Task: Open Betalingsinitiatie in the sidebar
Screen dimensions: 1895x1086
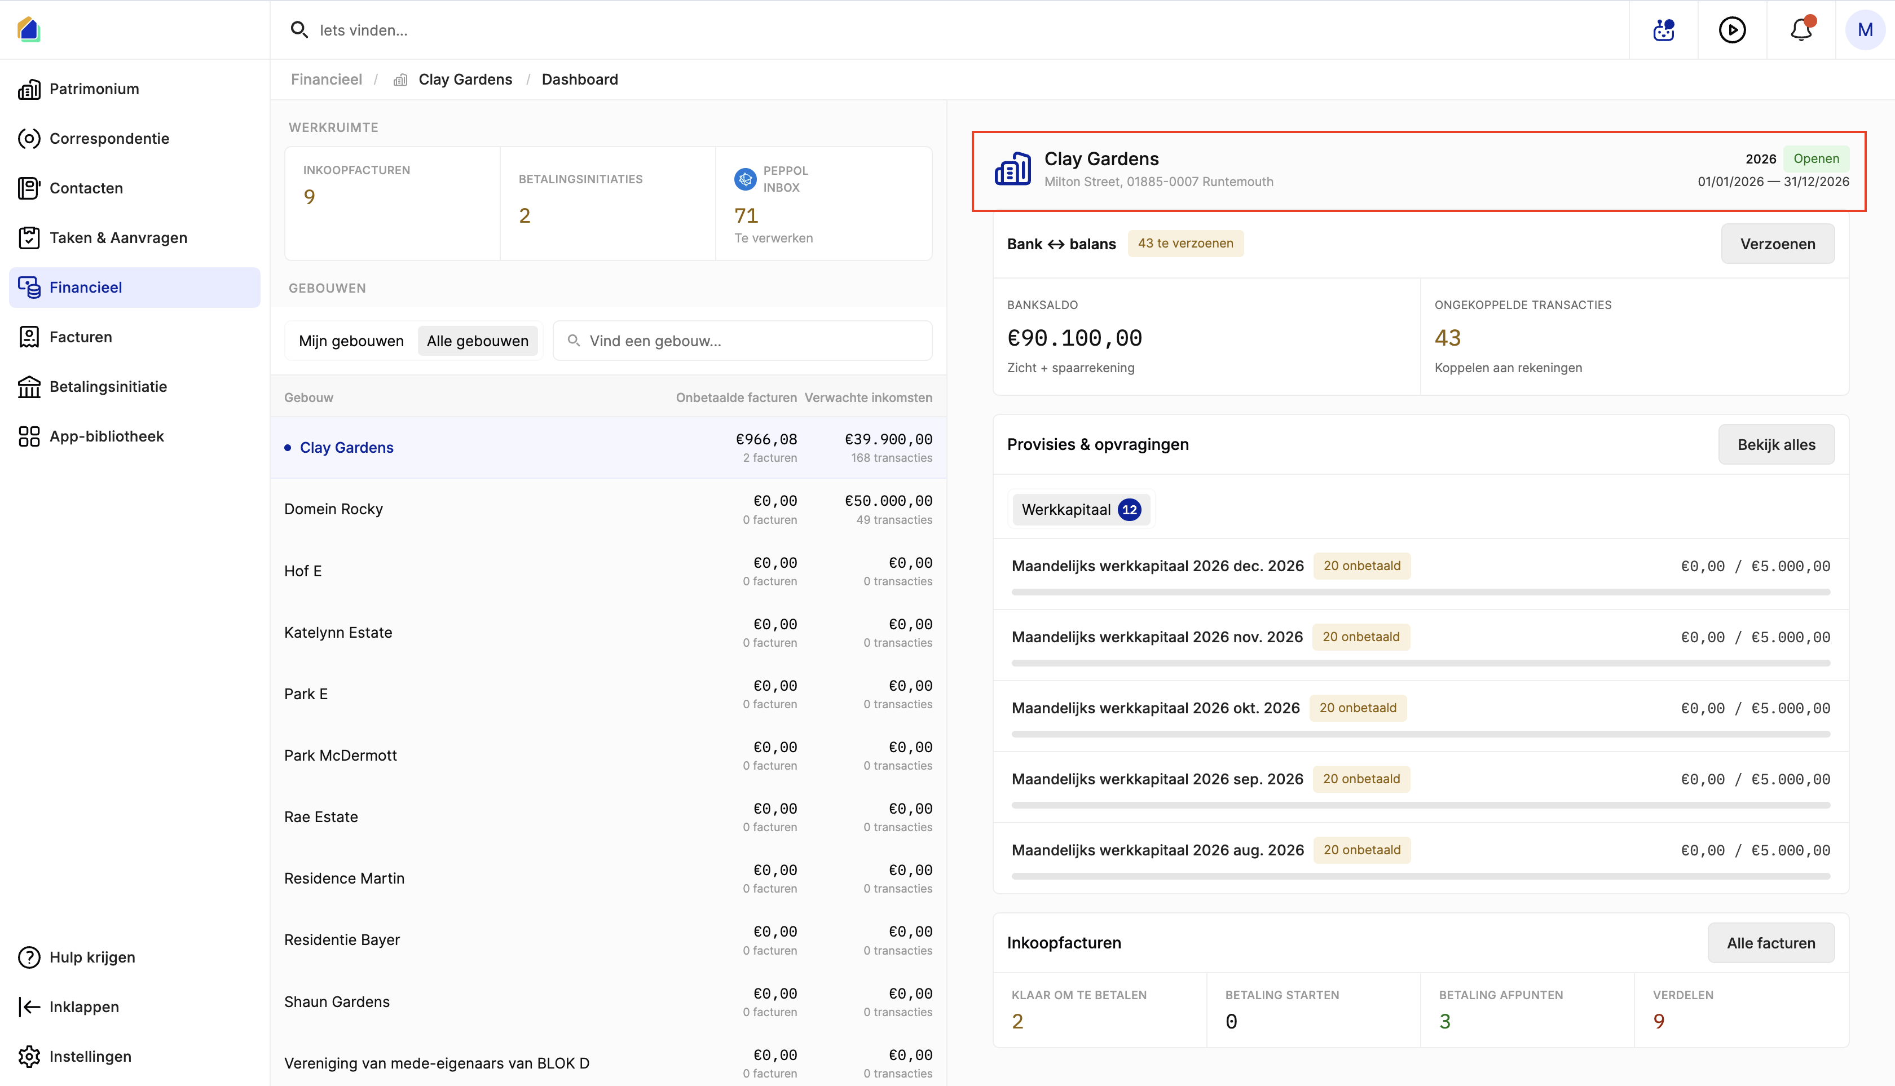Action: pyautogui.click(x=134, y=386)
